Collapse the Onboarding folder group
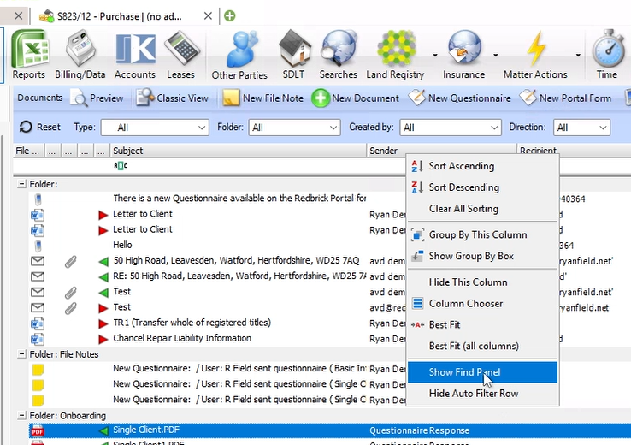Screen dimensions: 631x445 tap(21, 416)
